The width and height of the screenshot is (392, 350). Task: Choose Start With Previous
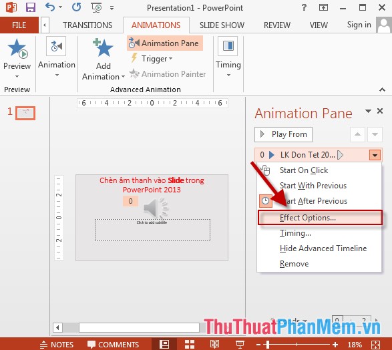click(319, 186)
